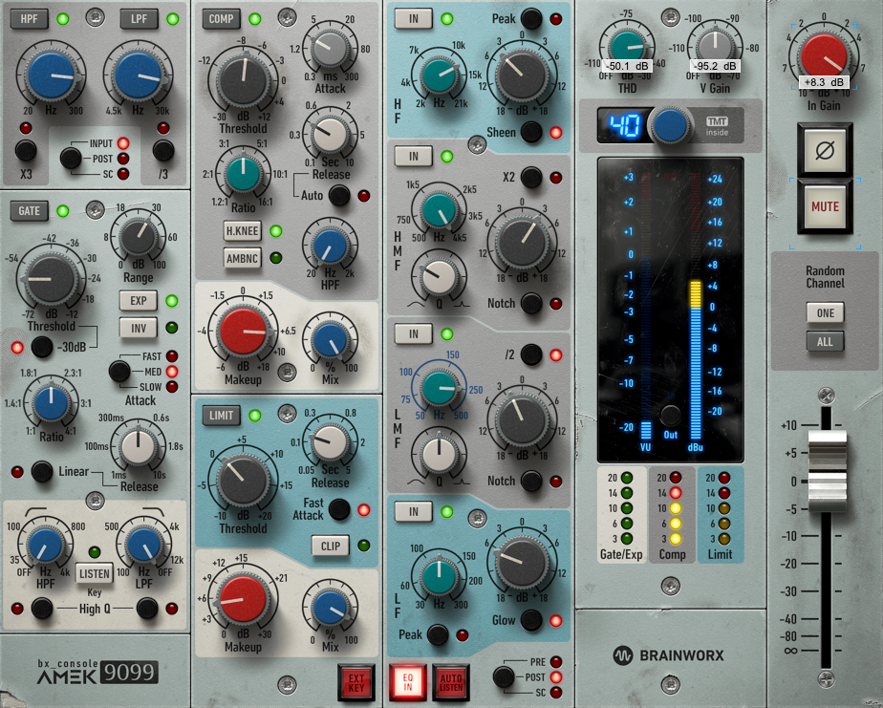
Task: Click the High Q button under key LPF
Action: coord(147,609)
